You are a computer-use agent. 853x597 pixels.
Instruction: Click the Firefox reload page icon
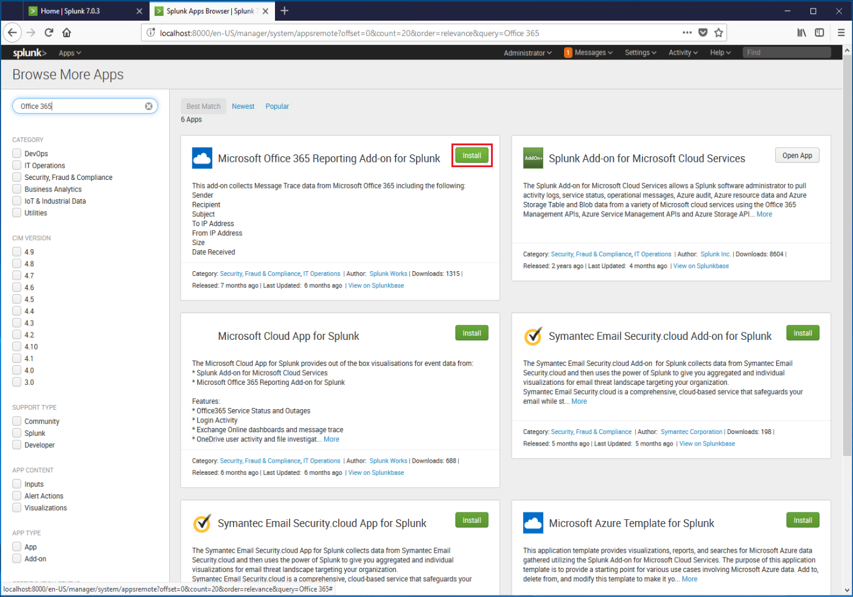49,33
